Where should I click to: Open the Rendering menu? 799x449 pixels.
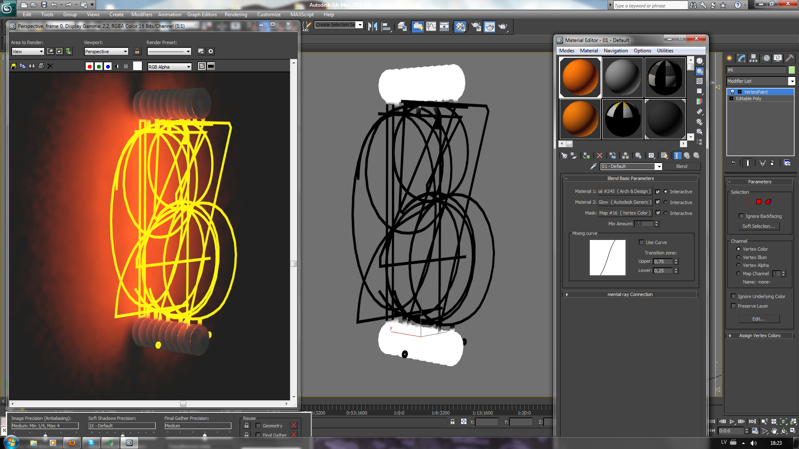click(236, 15)
